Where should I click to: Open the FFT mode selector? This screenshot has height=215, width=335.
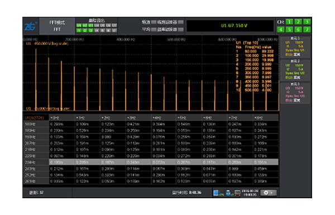click(57, 26)
